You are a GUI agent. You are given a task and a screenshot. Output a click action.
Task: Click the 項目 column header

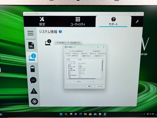(68, 60)
